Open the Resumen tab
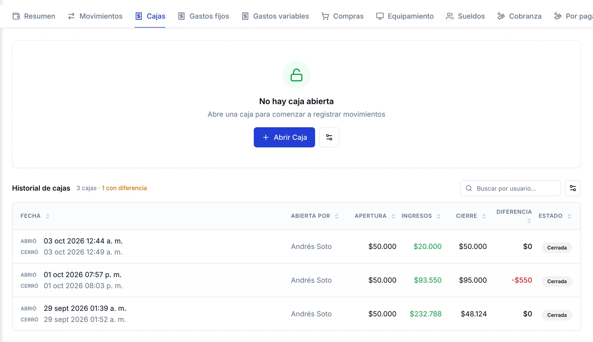 [x=34, y=16]
